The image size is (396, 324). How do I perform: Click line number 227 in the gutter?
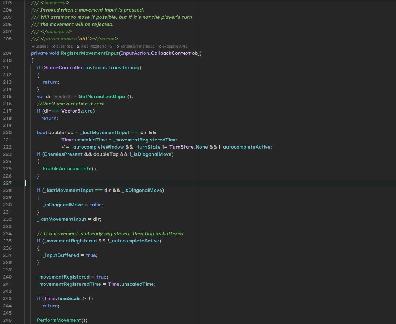(7, 183)
